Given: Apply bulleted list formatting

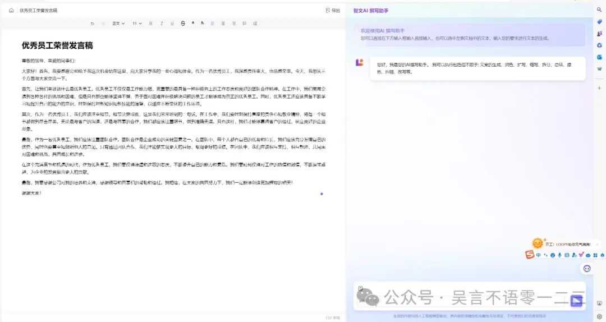Looking at the screenshot, I should coord(244,24).
